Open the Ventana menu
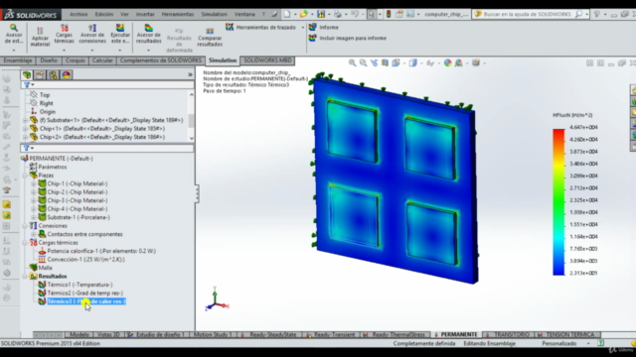 coord(244,14)
